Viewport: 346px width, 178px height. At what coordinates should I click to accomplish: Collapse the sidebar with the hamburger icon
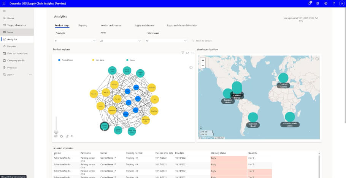pyautogui.click(x=4, y=11)
